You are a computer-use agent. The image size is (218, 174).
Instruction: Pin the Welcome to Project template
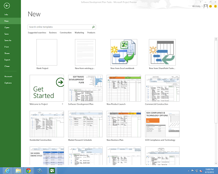[x=62, y=104]
